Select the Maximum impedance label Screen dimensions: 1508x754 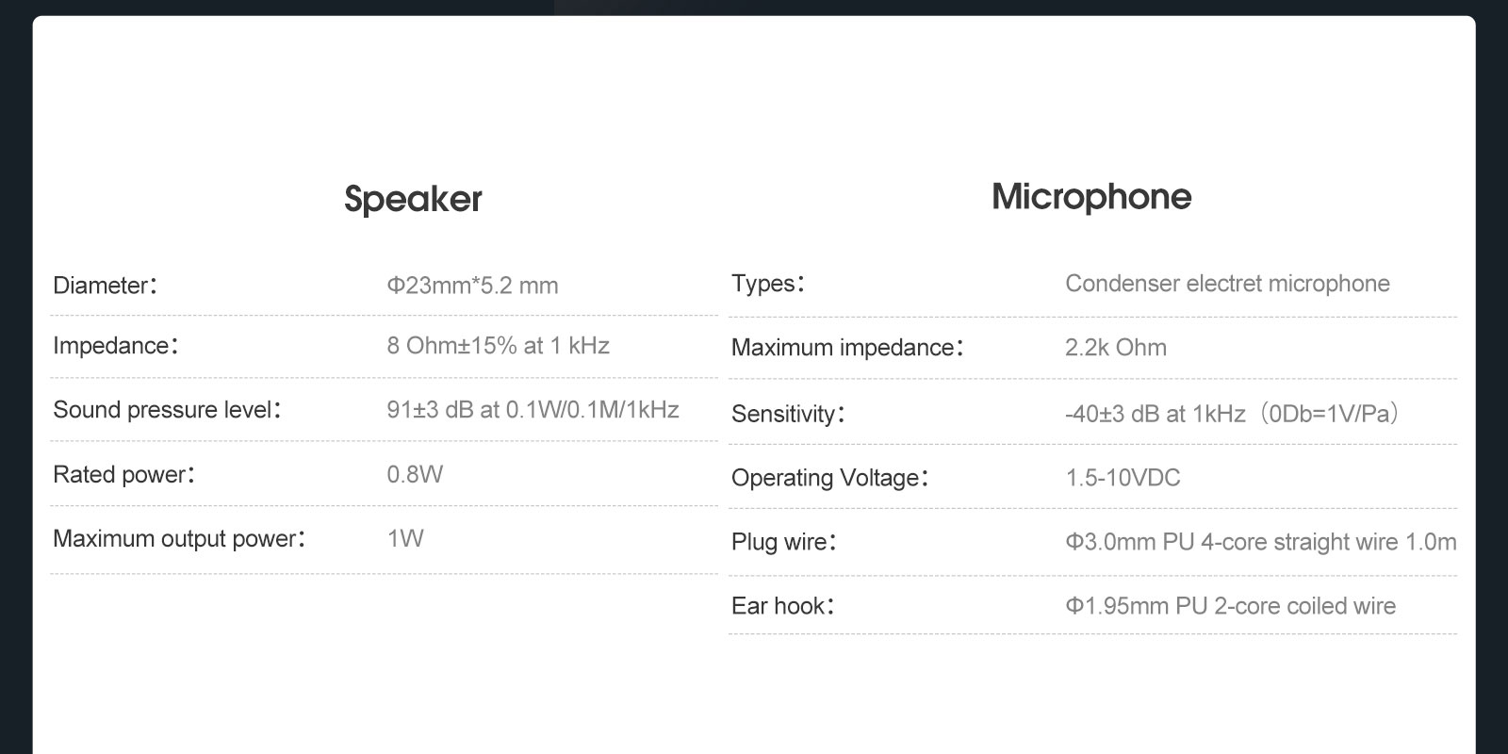tap(847, 348)
